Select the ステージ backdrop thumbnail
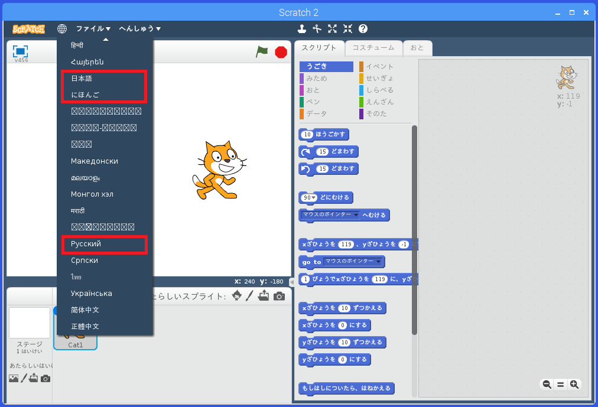 [x=30, y=323]
